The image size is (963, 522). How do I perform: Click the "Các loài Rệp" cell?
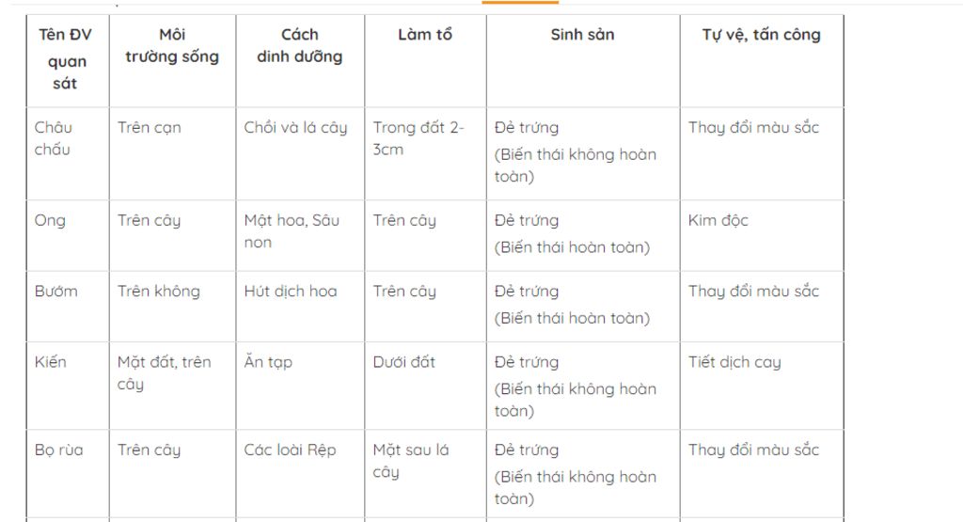coord(290,450)
